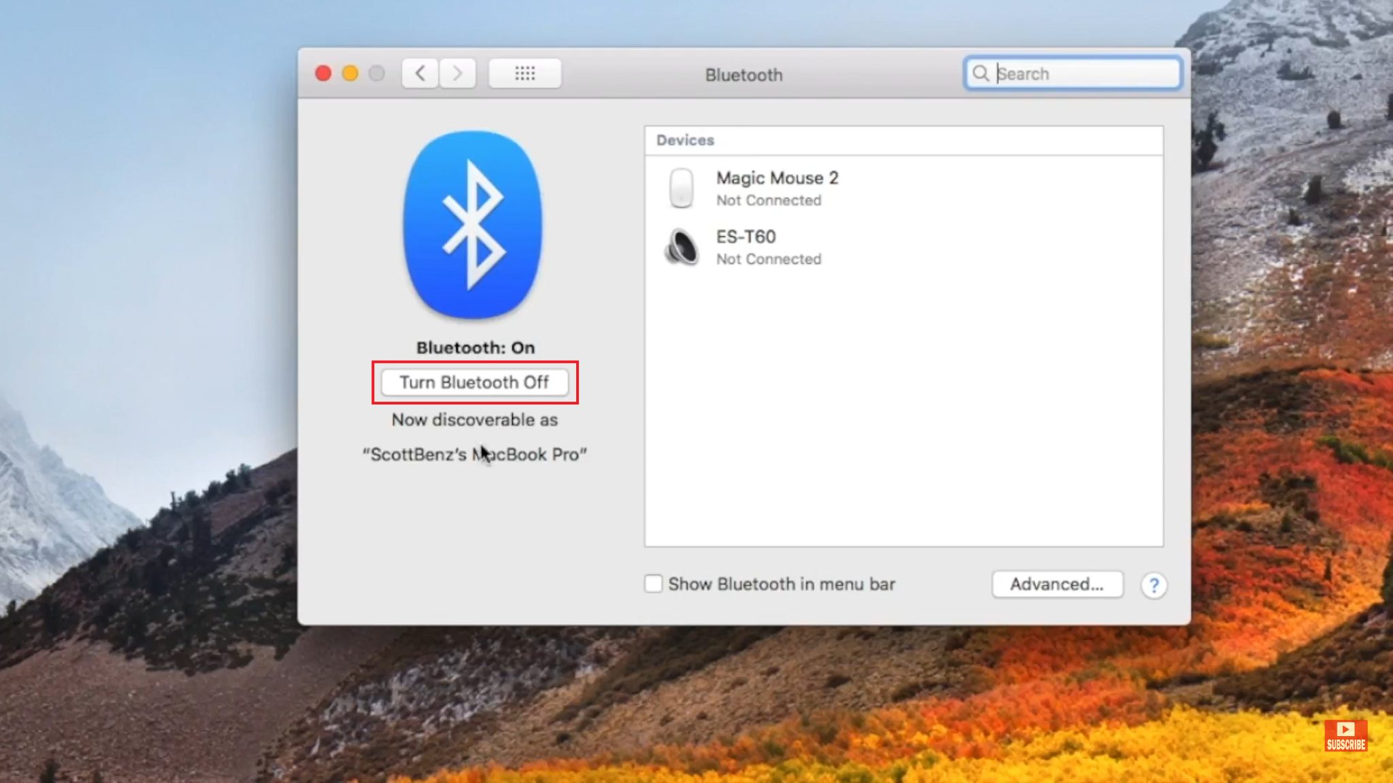
Task: Minimize the Bluetooth window
Action: (x=350, y=73)
